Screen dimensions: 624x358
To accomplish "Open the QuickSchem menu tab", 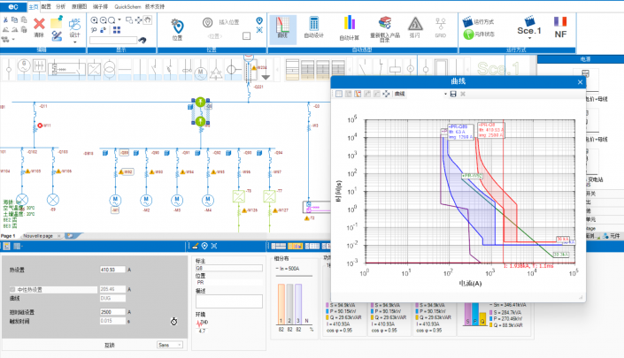I will [x=127, y=7].
